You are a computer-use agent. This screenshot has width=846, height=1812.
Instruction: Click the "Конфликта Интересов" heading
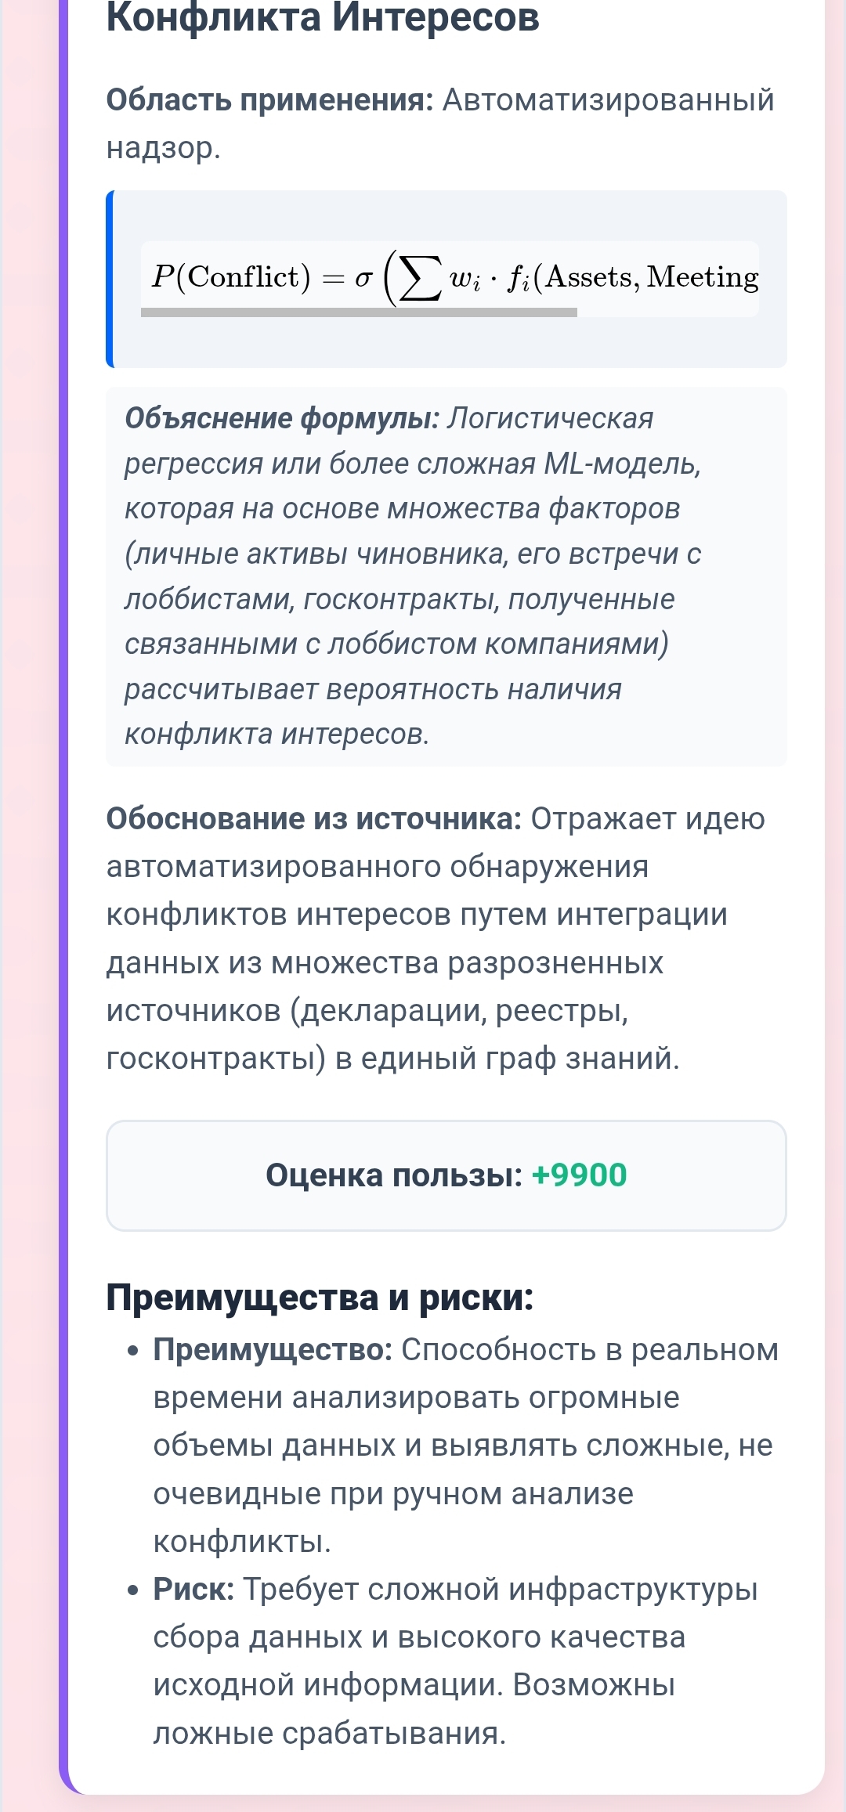(323, 17)
